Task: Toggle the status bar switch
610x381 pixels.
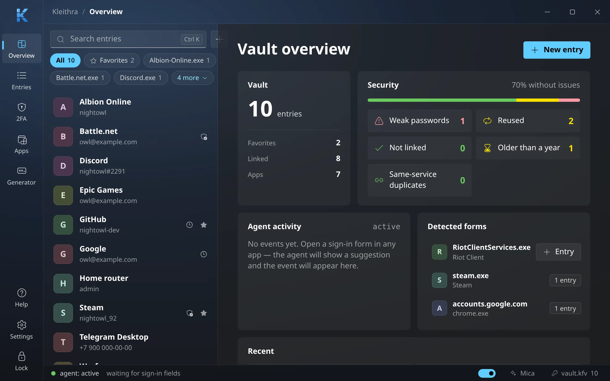Action: [x=487, y=373]
